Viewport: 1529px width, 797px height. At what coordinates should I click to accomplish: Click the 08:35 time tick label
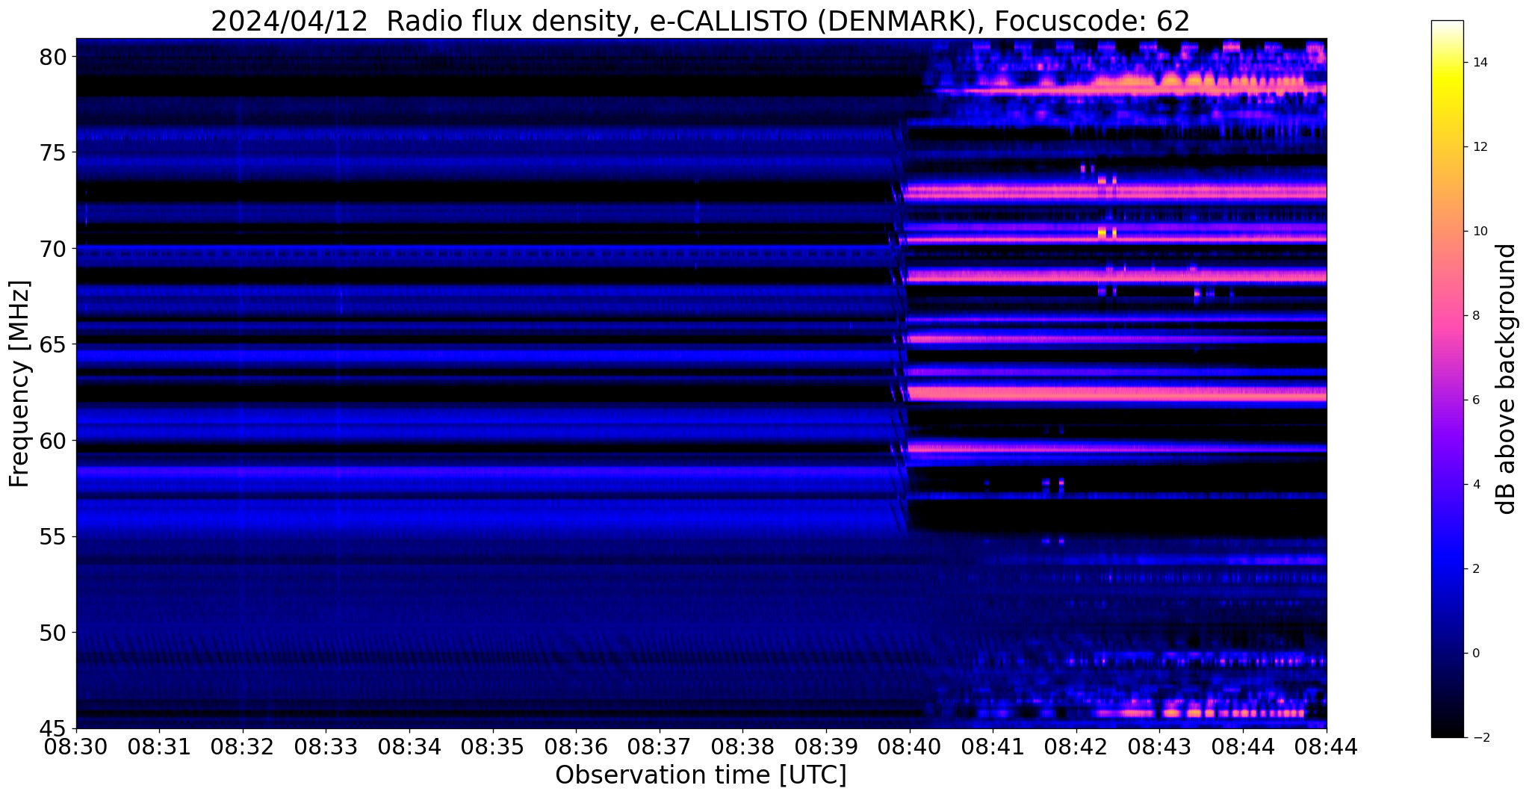click(x=493, y=745)
